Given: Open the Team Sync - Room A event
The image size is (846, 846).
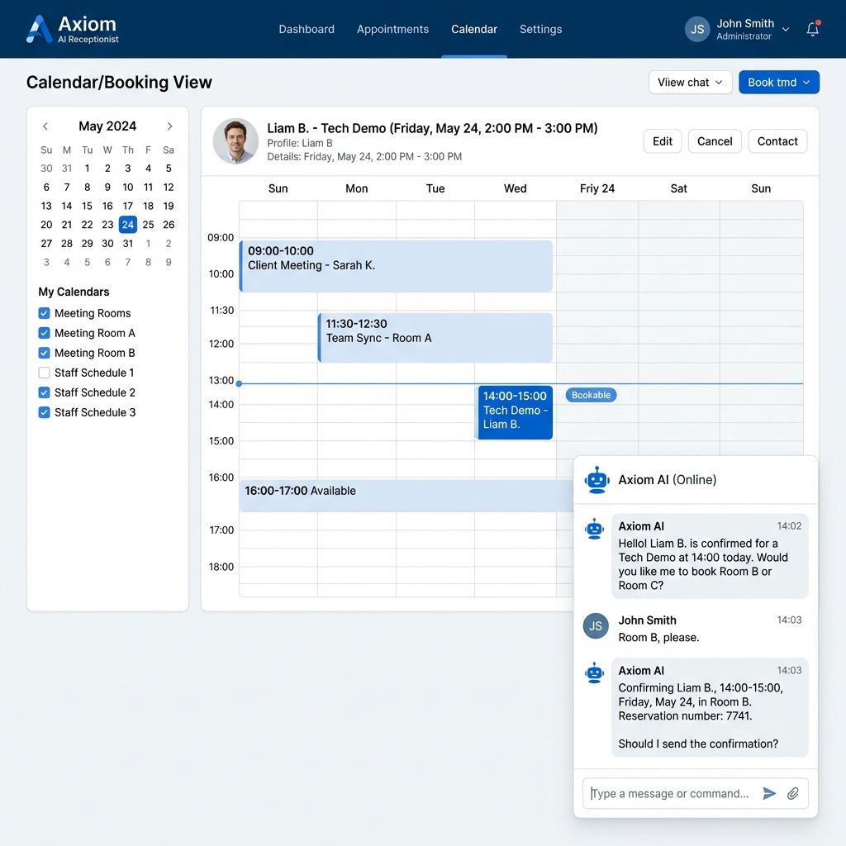Looking at the screenshot, I should 435,338.
